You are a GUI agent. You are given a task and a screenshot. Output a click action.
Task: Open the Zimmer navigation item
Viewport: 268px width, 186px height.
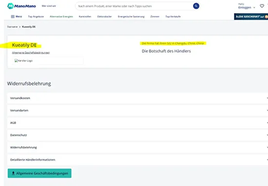155,17
